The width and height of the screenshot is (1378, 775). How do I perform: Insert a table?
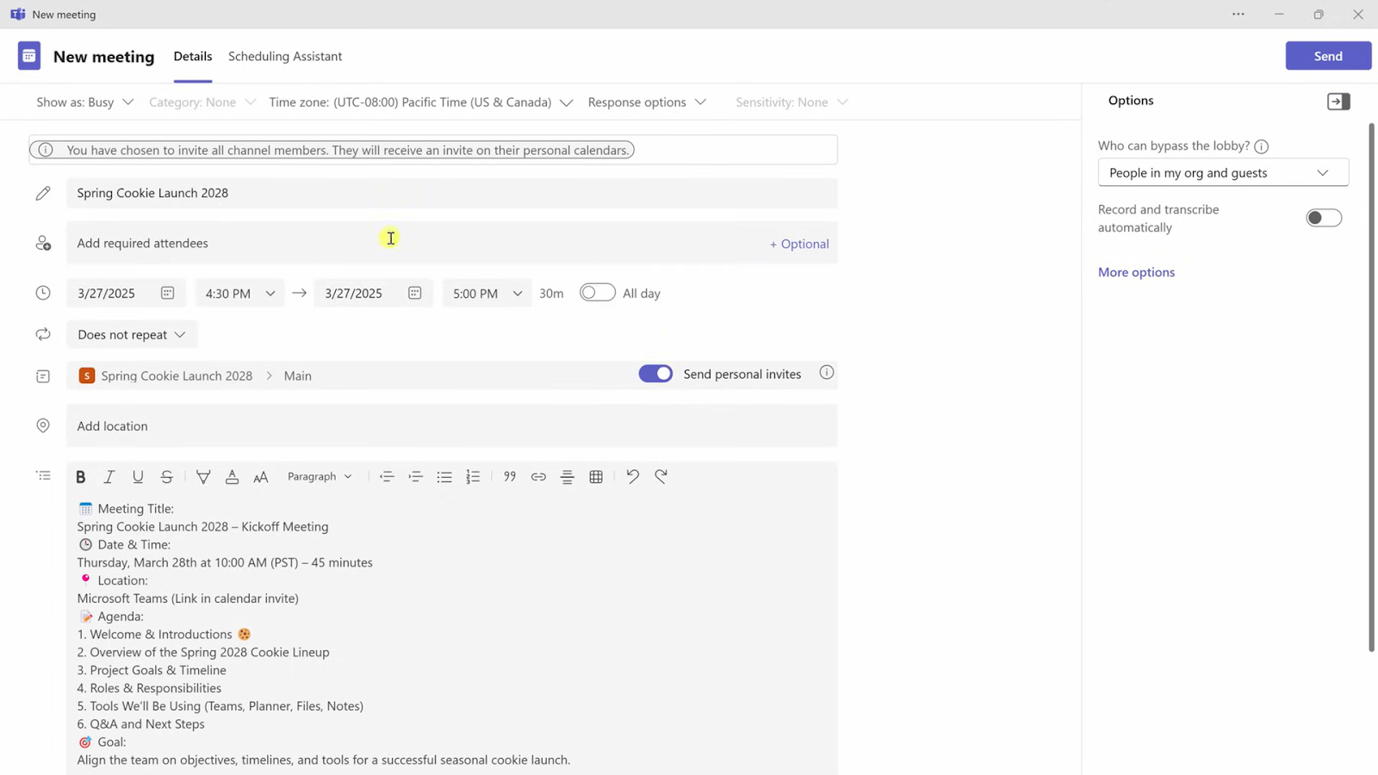(596, 476)
